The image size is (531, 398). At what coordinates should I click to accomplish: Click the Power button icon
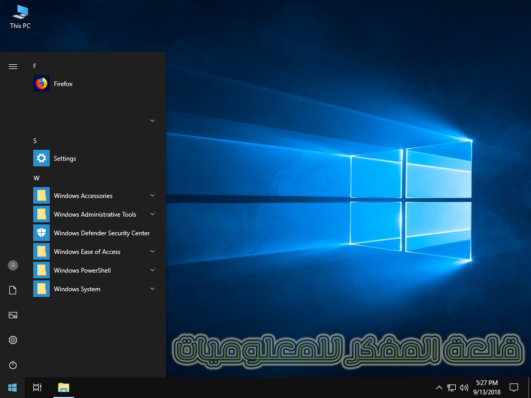coord(13,365)
